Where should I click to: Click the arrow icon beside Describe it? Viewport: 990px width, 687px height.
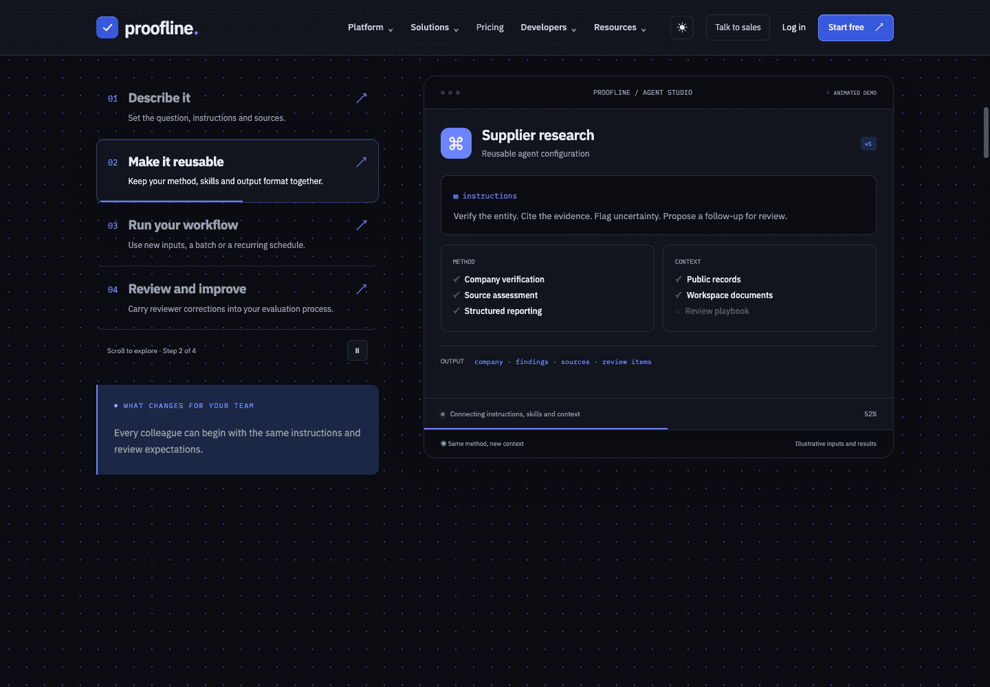coord(362,98)
